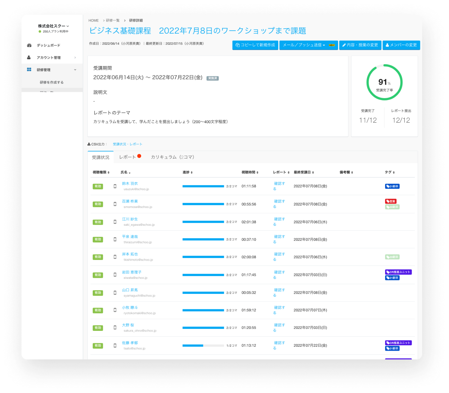Click the red 営業 tag on 百瀬 row
The image size is (449, 393).
click(x=391, y=201)
